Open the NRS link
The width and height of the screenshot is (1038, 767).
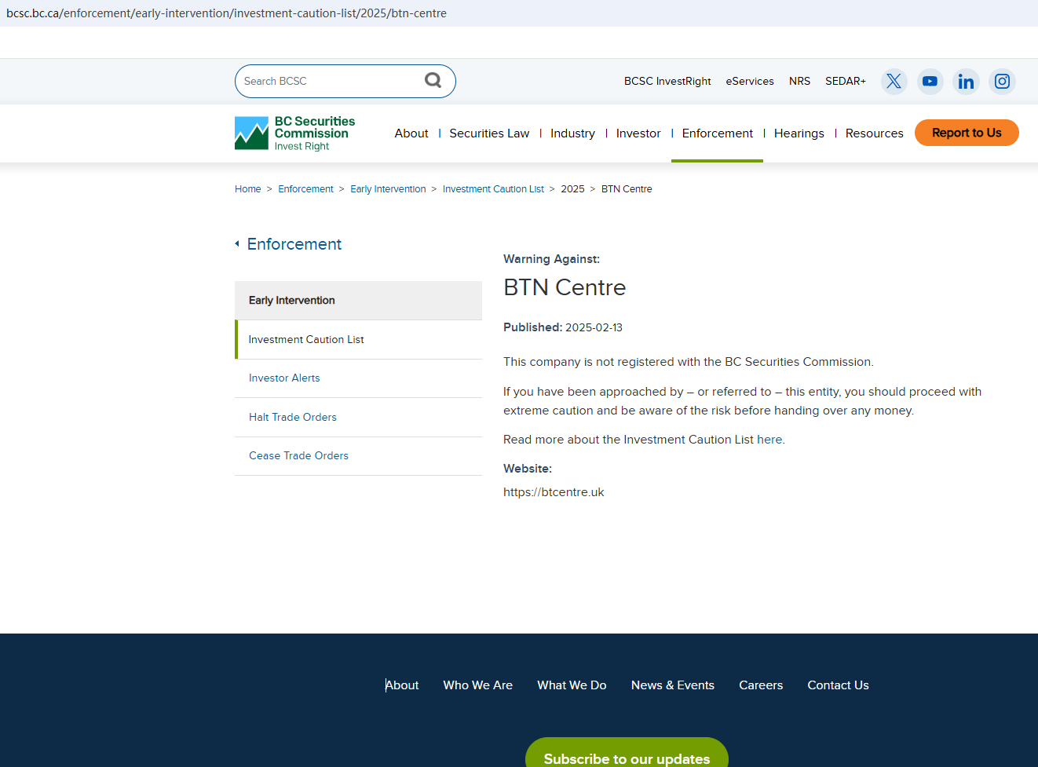[799, 81]
